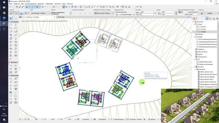Open File Explorer from the taskbar
The image size is (219, 123).
(x=4, y=8)
